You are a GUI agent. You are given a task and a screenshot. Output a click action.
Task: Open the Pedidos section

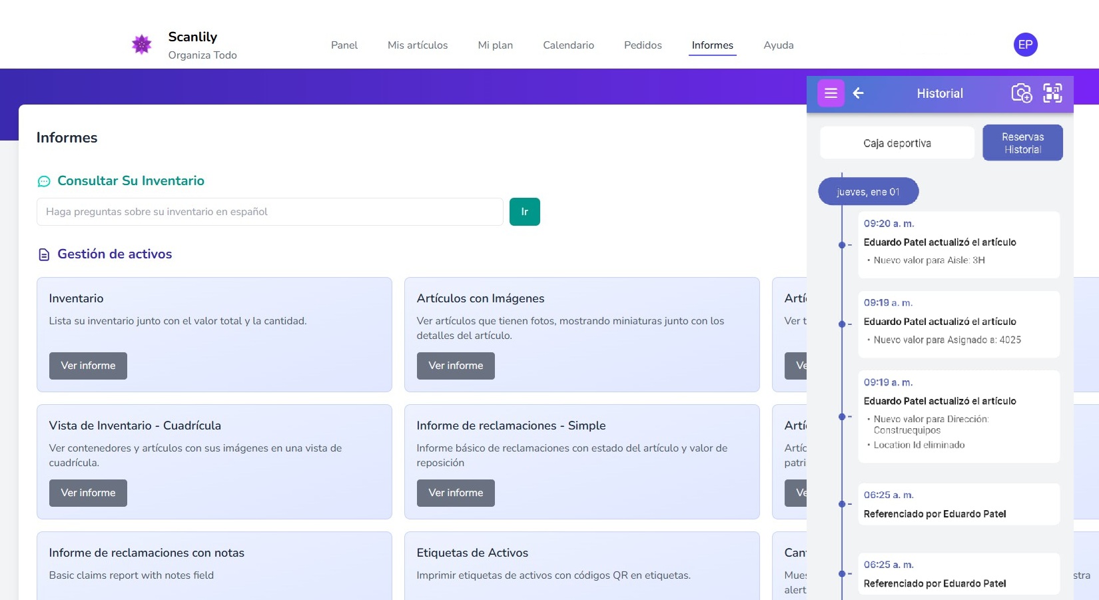pos(643,45)
